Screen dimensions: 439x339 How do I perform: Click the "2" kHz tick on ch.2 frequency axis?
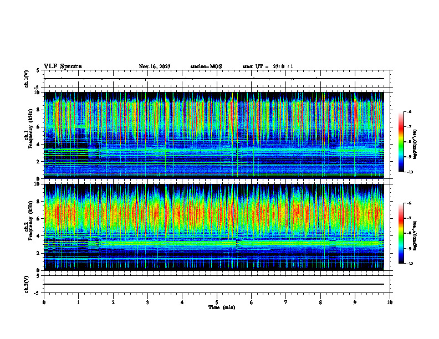coord(39,253)
